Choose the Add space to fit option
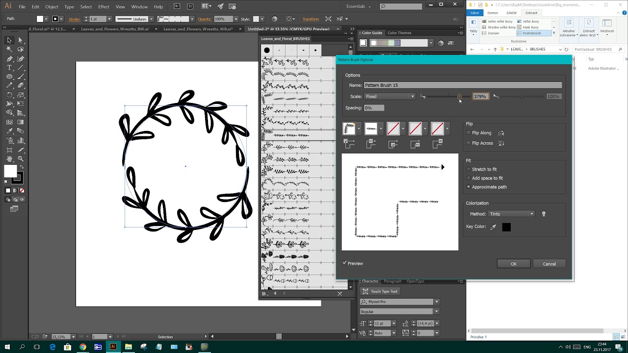Viewport: 628px width, 353px height. coord(469,178)
